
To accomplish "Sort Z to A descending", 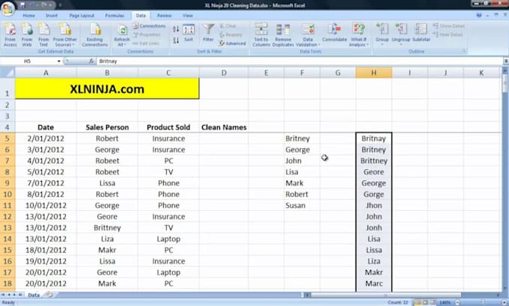I will click(x=176, y=40).
